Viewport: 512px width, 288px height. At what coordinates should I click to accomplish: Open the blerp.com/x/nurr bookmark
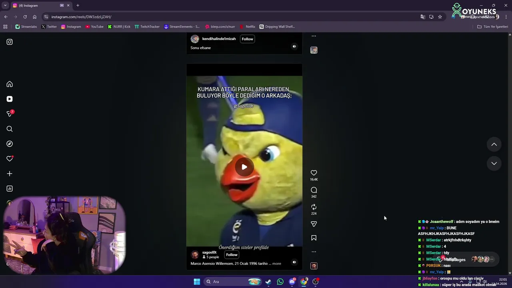[220, 27]
